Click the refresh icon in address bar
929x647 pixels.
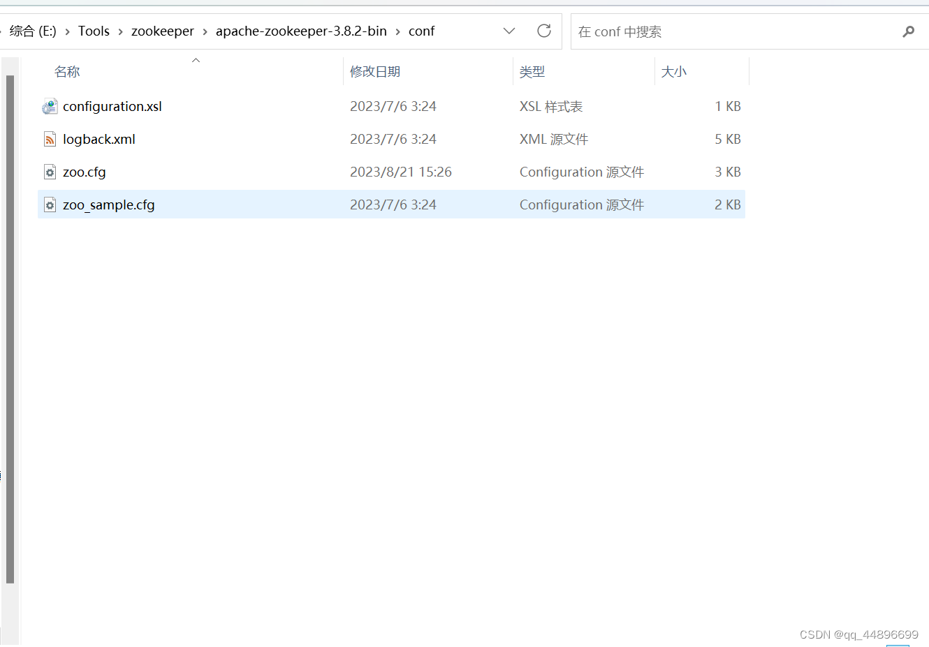(x=544, y=31)
